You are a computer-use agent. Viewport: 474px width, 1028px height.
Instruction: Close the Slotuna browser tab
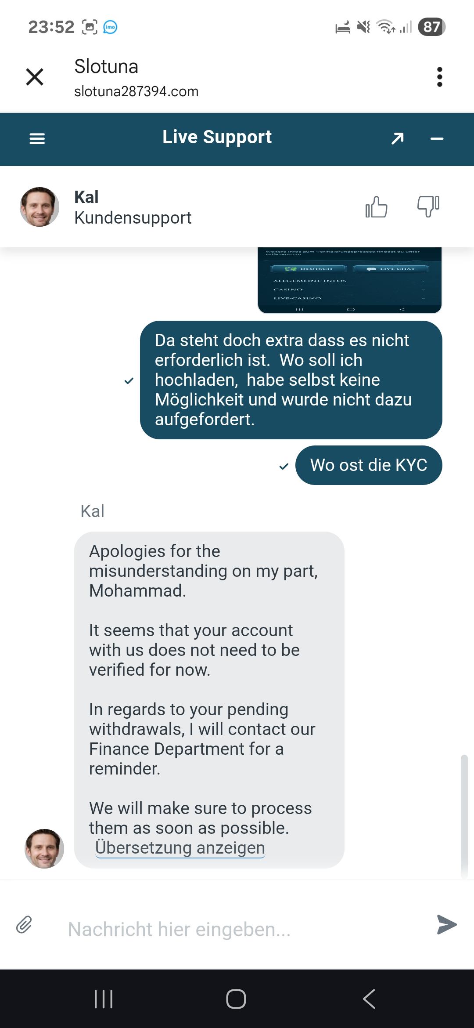click(35, 77)
